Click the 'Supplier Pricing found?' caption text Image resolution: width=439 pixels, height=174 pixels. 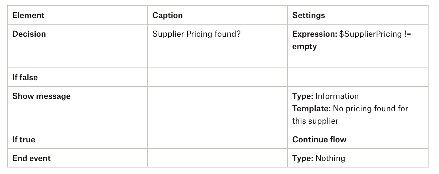point(196,34)
